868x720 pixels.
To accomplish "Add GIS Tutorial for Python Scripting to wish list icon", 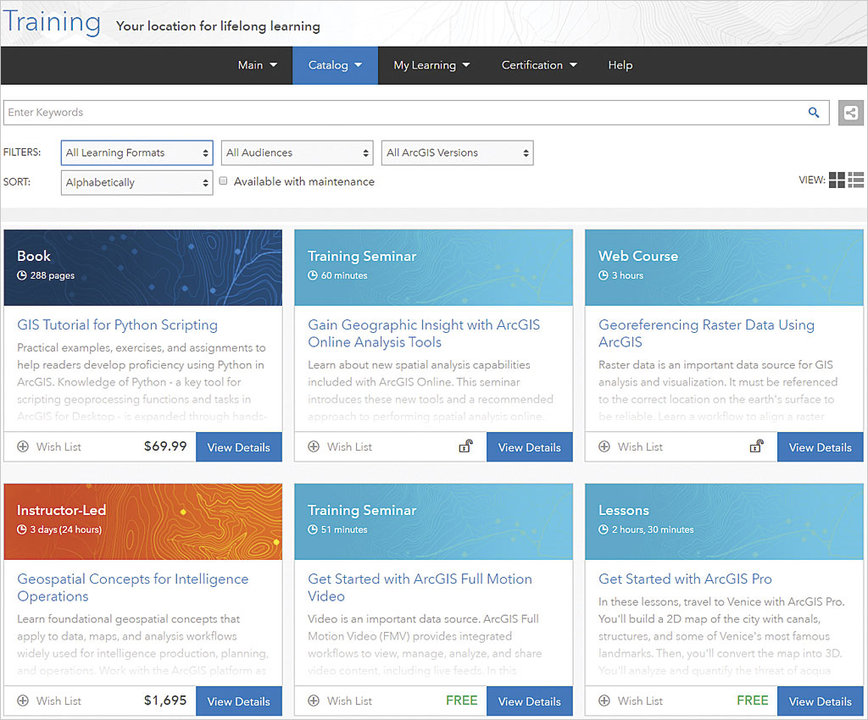I will click(23, 446).
